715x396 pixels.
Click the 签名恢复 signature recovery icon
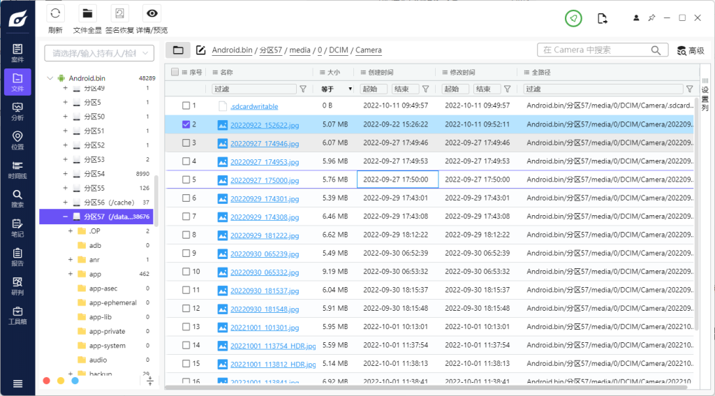(x=120, y=13)
